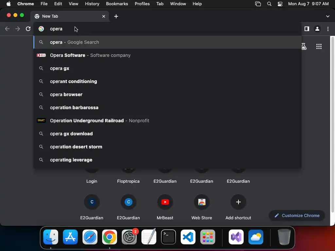Open the profile avatar icon

click(x=317, y=29)
